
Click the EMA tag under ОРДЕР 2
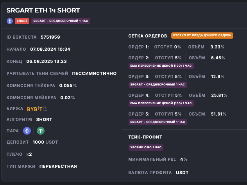(x=161, y=66)
